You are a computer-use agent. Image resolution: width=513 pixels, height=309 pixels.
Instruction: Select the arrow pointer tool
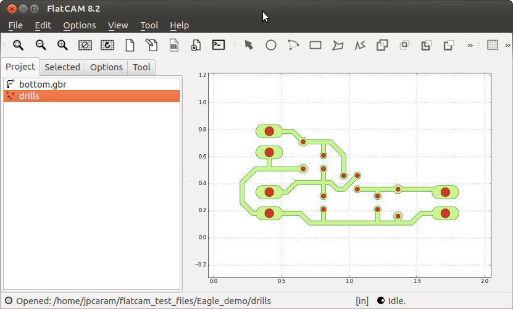click(x=249, y=45)
